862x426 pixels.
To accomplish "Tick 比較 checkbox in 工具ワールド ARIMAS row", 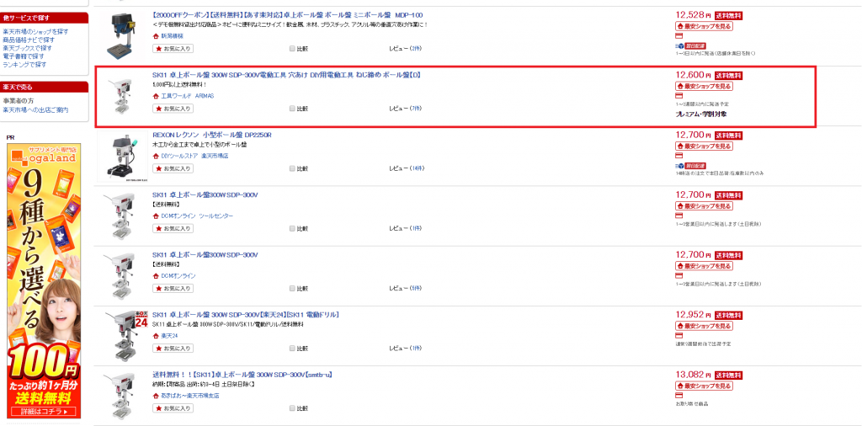I will (x=292, y=109).
